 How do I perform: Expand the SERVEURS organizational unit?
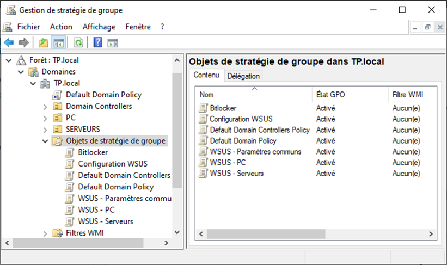coord(45,130)
